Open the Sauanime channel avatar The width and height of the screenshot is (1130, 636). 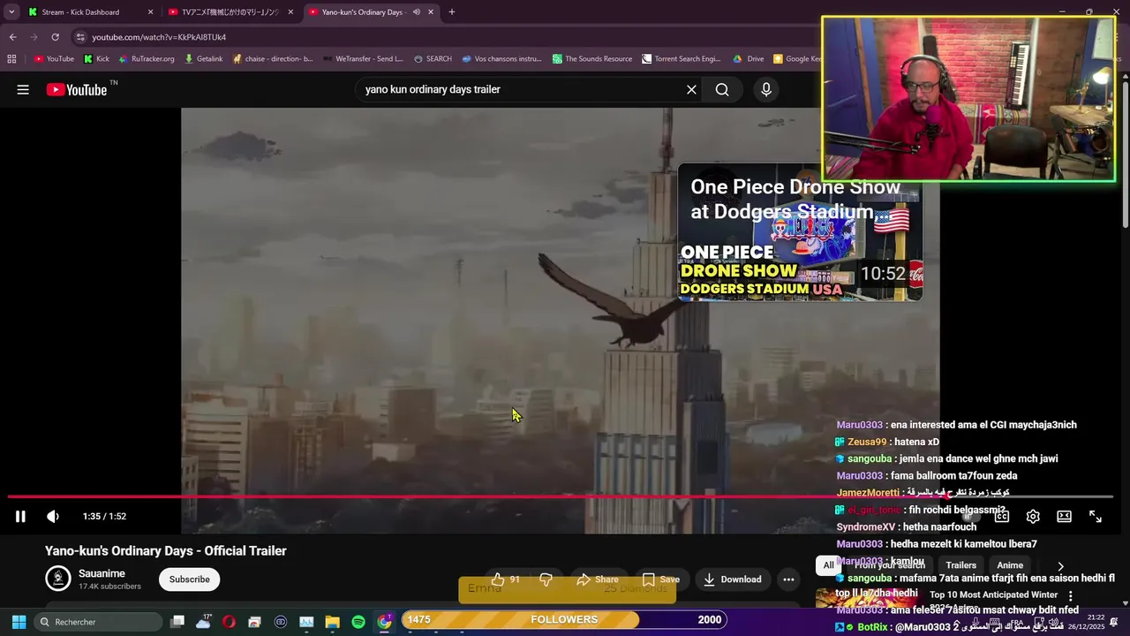[58, 579]
